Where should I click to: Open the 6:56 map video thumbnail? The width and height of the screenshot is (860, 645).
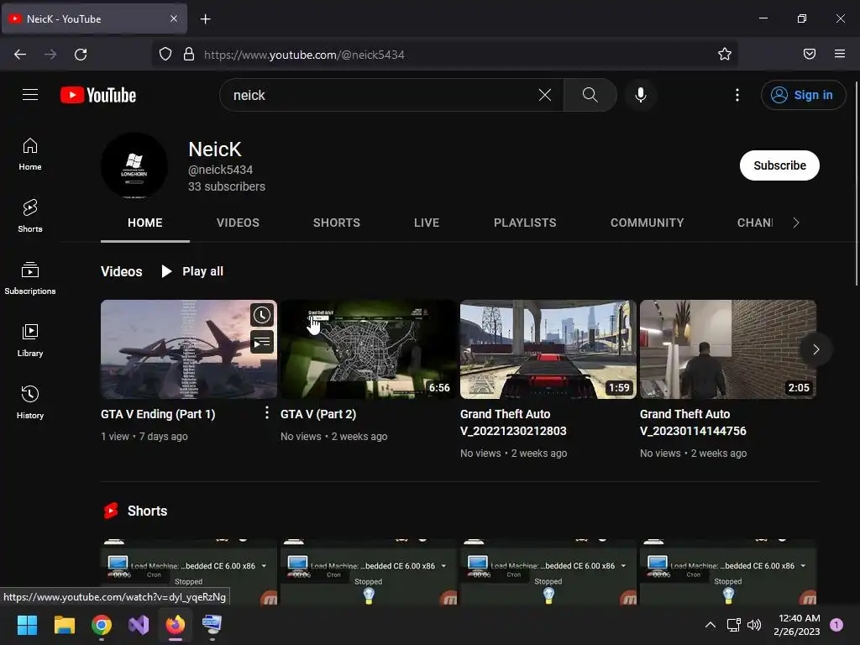369,349
